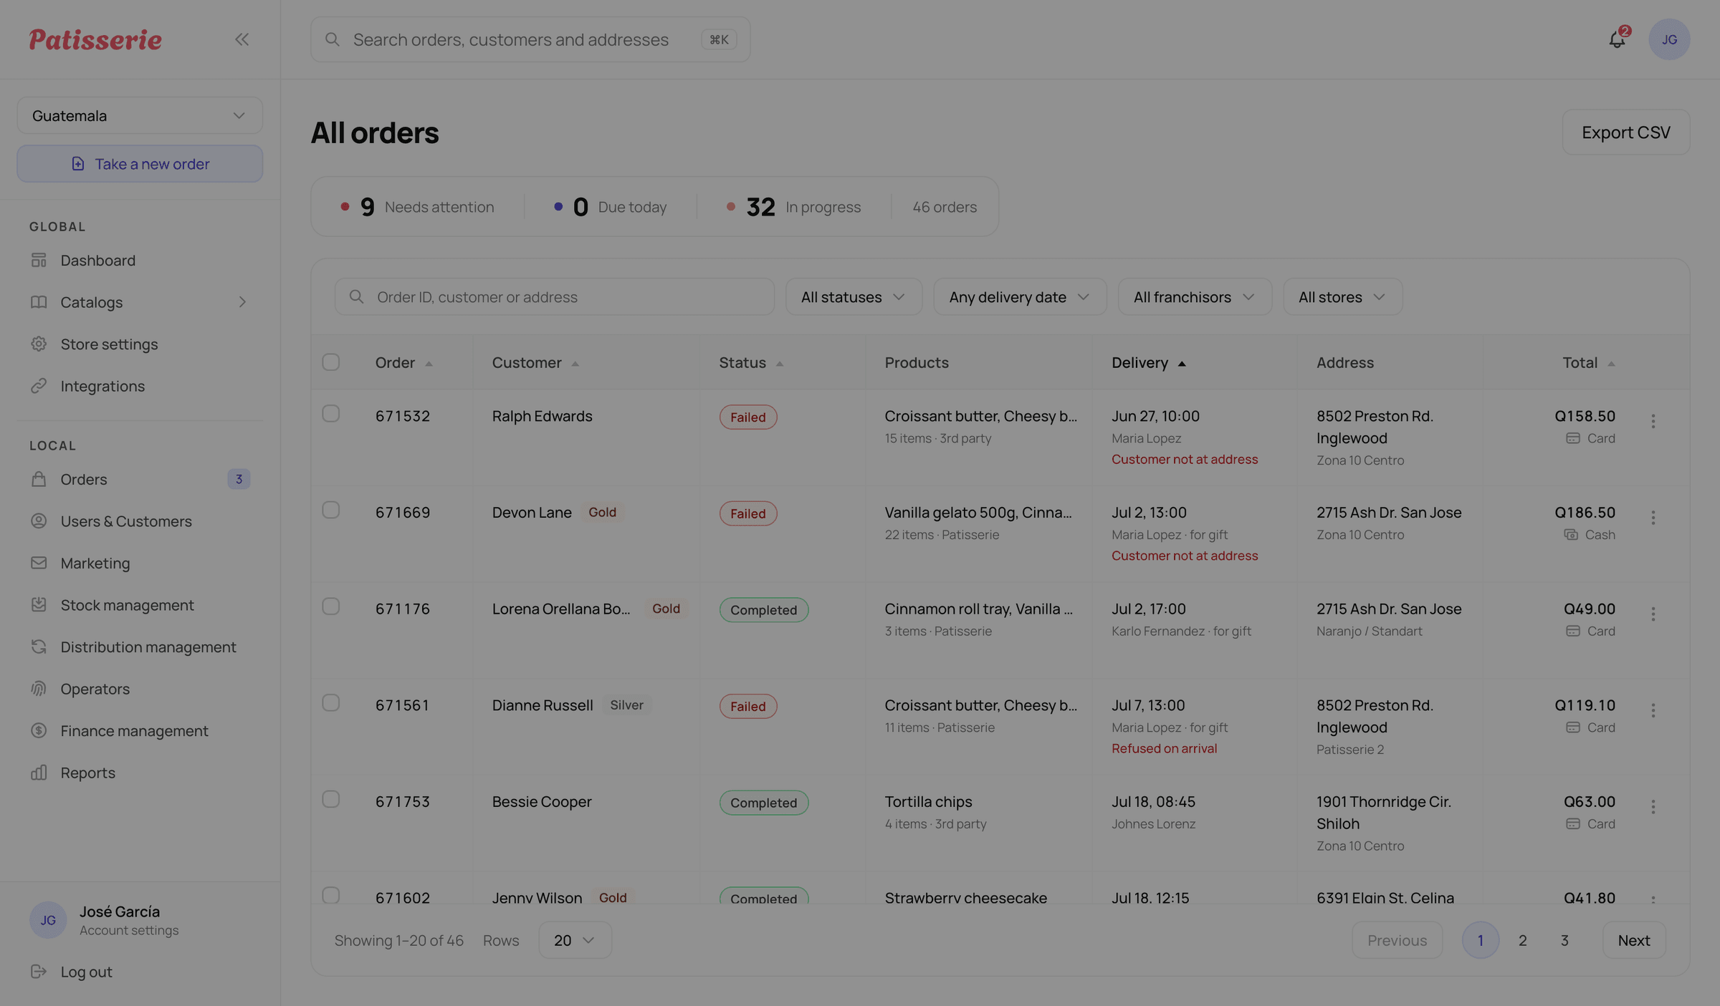Click the Log out icon
The width and height of the screenshot is (1720, 1006).
click(39, 972)
